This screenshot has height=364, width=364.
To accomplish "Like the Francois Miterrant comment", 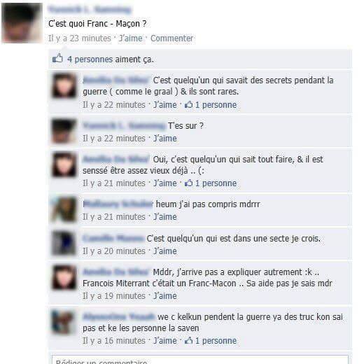I will pos(165,296).
